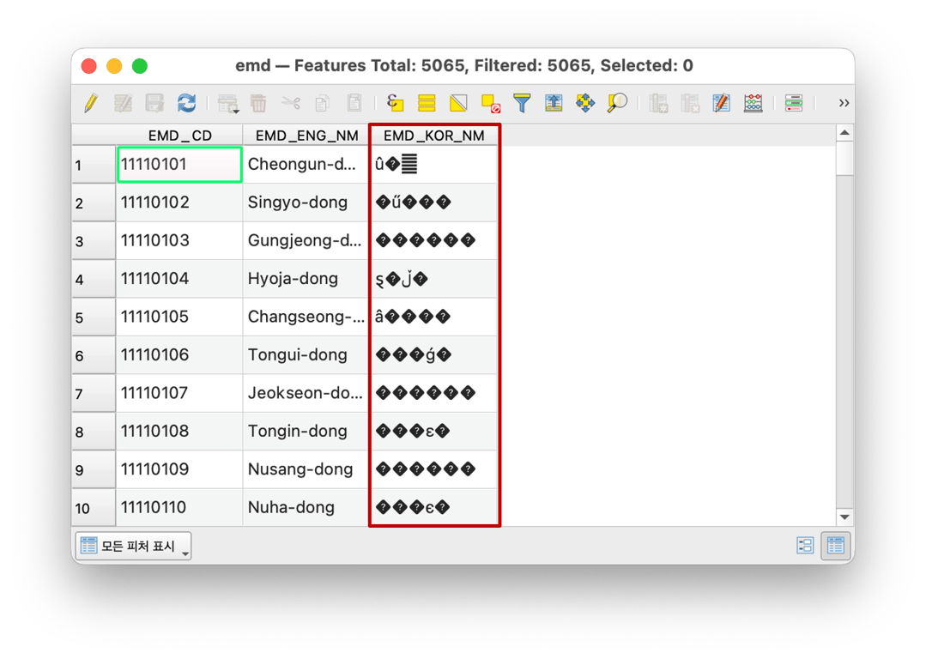The height and width of the screenshot is (659, 926).
Task: Click the Changseong-... cell
Action: click(306, 317)
